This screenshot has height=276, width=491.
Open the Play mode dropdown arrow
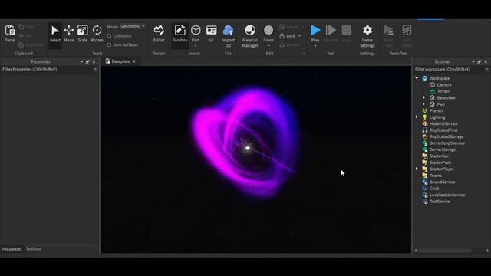point(315,46)
